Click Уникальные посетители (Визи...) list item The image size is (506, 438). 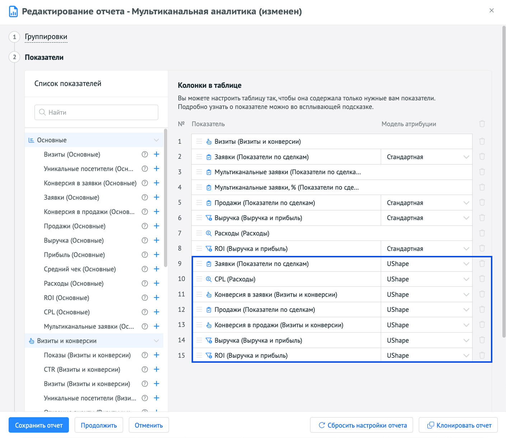click(x=90, y=398)
